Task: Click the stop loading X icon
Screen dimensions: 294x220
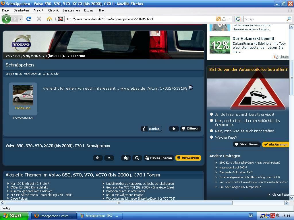Action: pyautogui.click(x=39, y=19)
